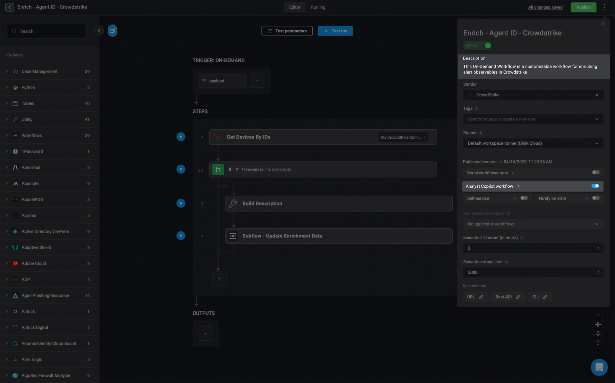The image size is (615, 383).
Task: Switch to the Run log tab
Action: click(x=318, y=7)
